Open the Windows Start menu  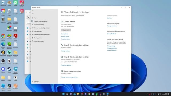(64, 94)
